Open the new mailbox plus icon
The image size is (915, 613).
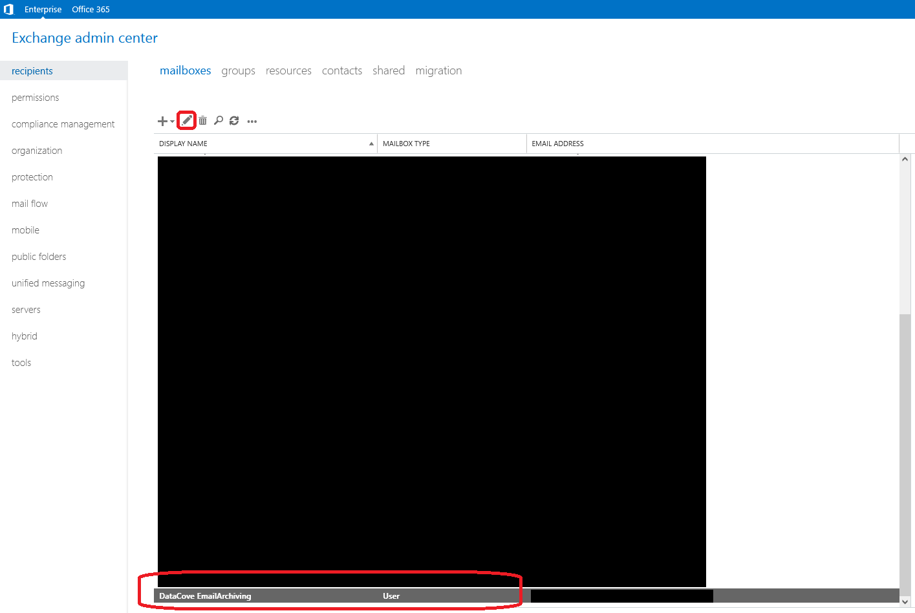pos(160,120)
